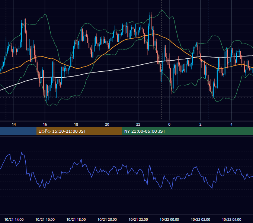Click hour label 2 on price chart axis

coord(201,125)
